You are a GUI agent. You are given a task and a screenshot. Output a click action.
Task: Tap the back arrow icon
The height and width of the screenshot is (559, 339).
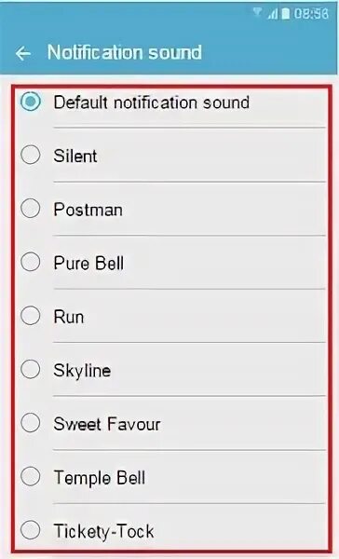(x=23, y=53)
